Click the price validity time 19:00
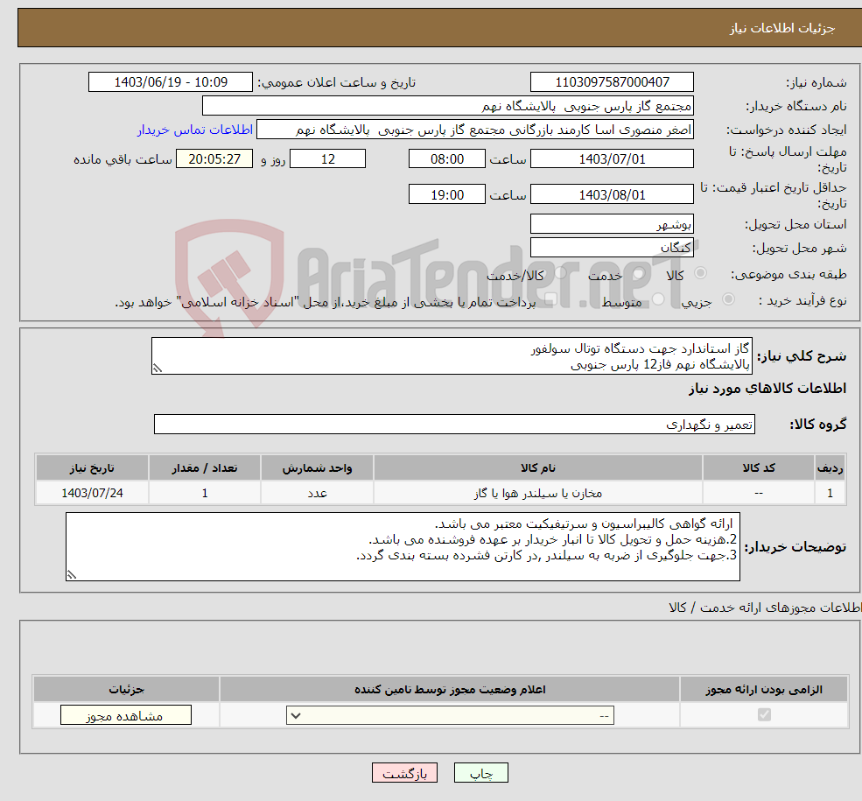Viewport: 862px width, 801px height. click(x=447, y=194)
